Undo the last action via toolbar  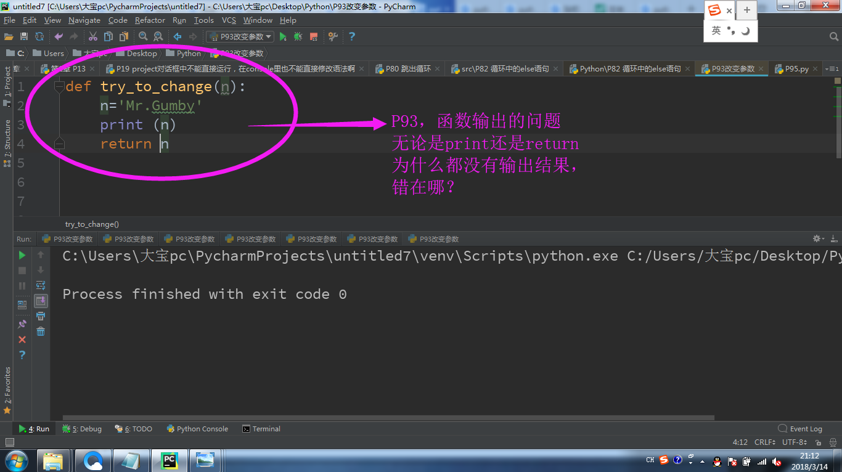[x=59, y=37]
